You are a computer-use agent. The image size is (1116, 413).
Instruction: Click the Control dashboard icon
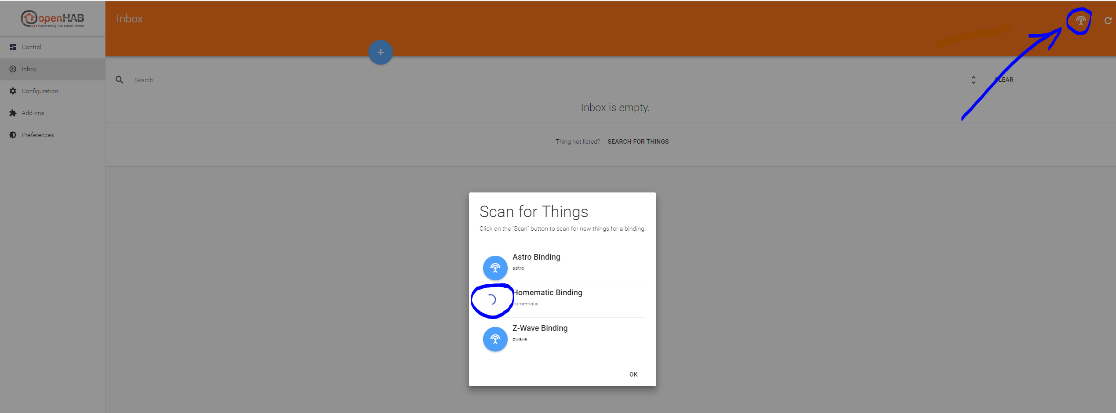click(x=13, y=47)
